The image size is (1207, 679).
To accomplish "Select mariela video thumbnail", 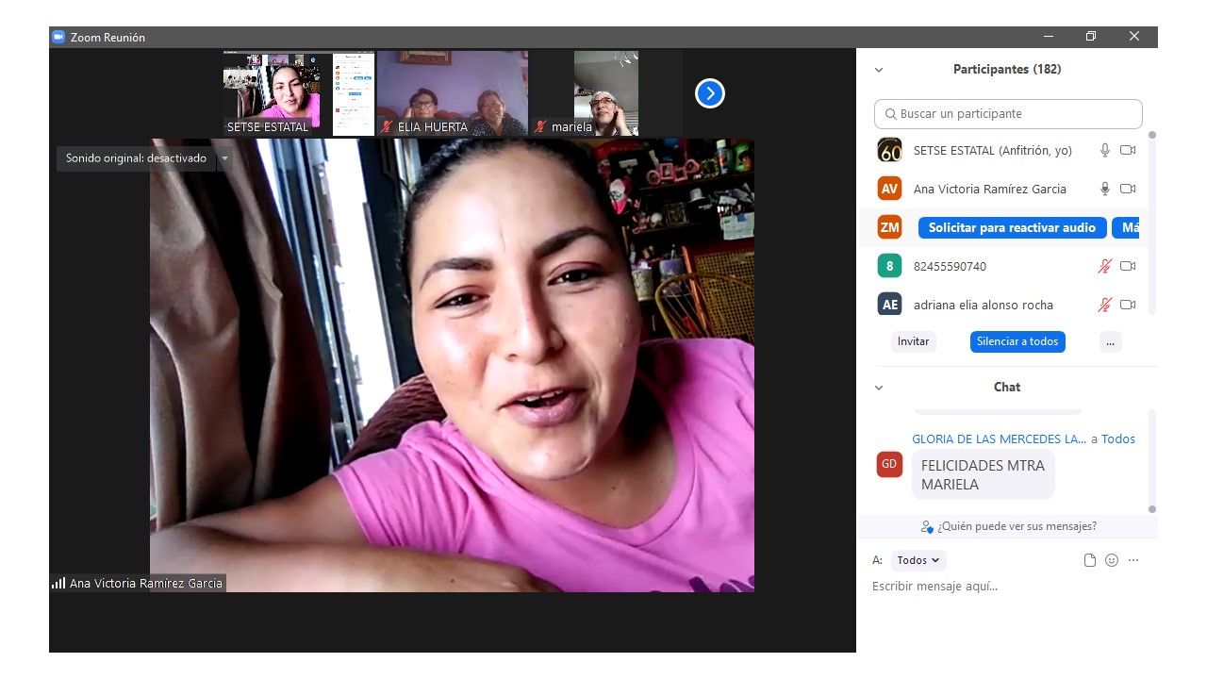I will click(x=606, y=93).
